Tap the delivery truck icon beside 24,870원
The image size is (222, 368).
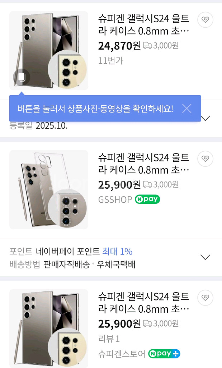[147, 46]
